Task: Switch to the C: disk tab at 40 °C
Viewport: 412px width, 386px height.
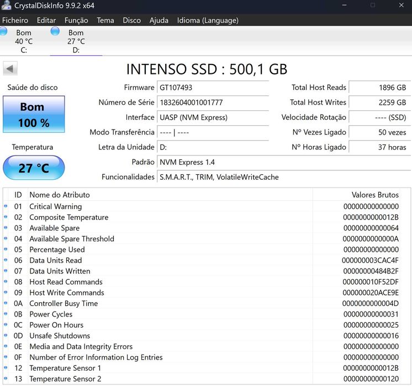Action: 24,41
